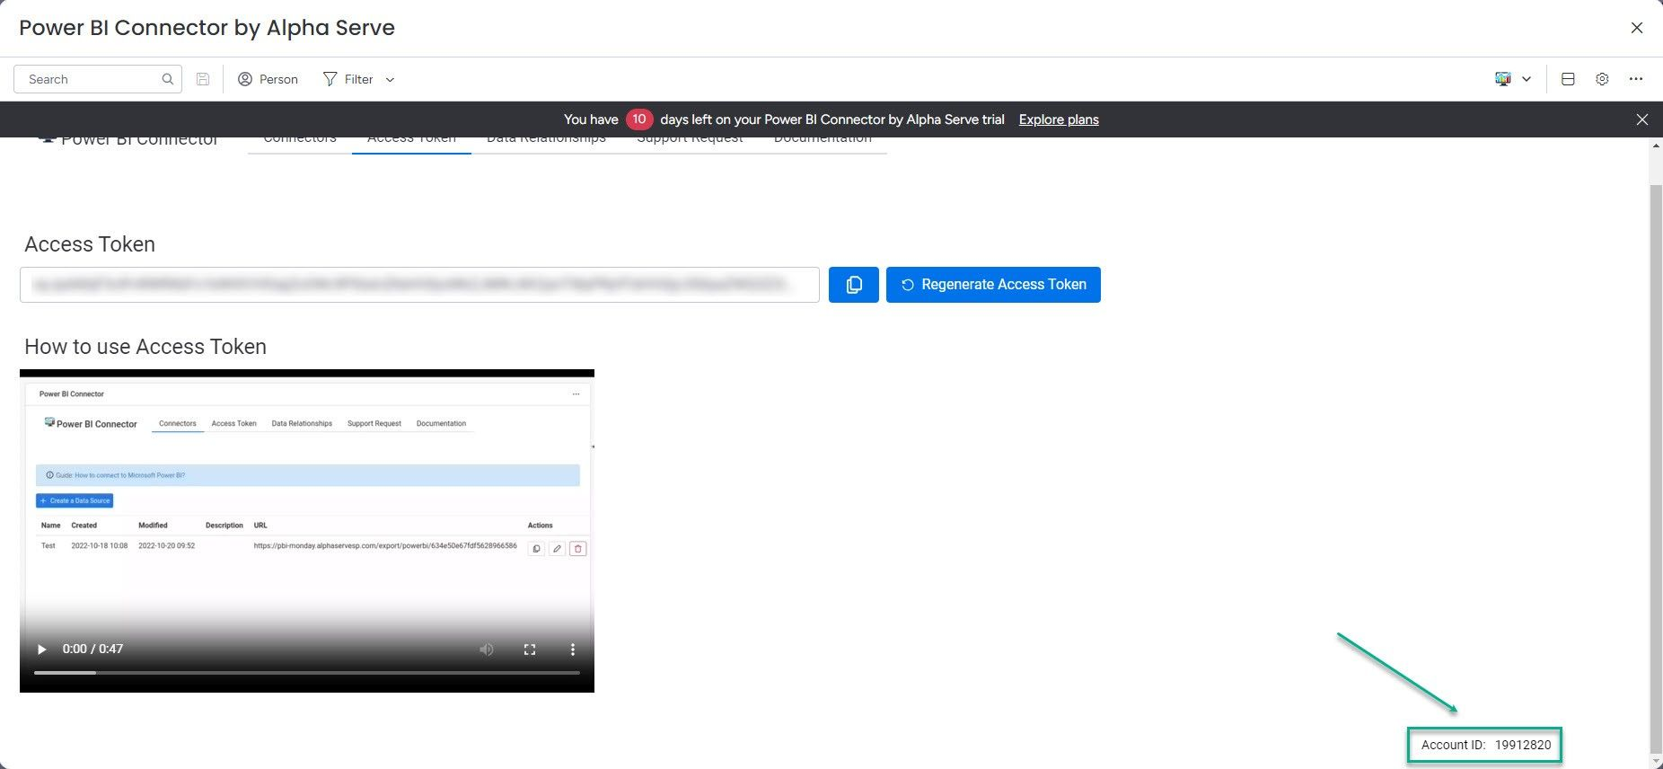This screenshot has height=769, width=1663.
Task: Copy the access token to clipboard
Action: (853, 285)
